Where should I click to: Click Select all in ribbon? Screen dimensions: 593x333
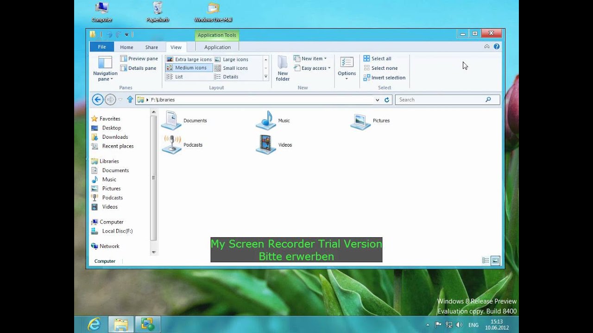tap(378, 59)
